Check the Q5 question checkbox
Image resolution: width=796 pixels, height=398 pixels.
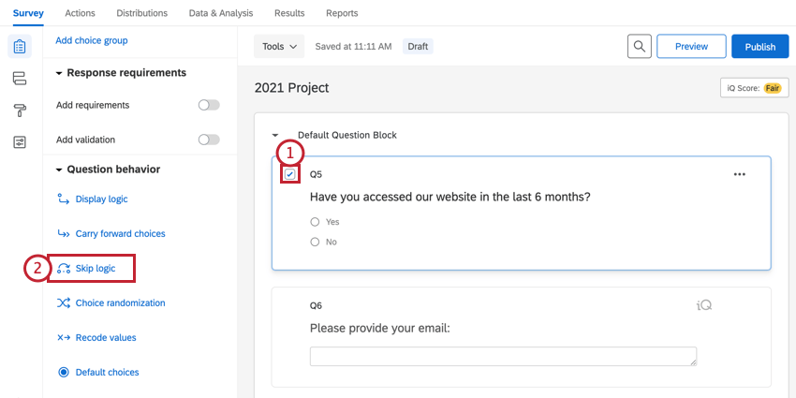[x=290, y=174]
